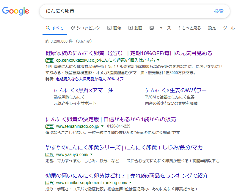Screen dimensions: 237x196
Task: Expand the もっと見る menu
Action: (x=189, y=28)
